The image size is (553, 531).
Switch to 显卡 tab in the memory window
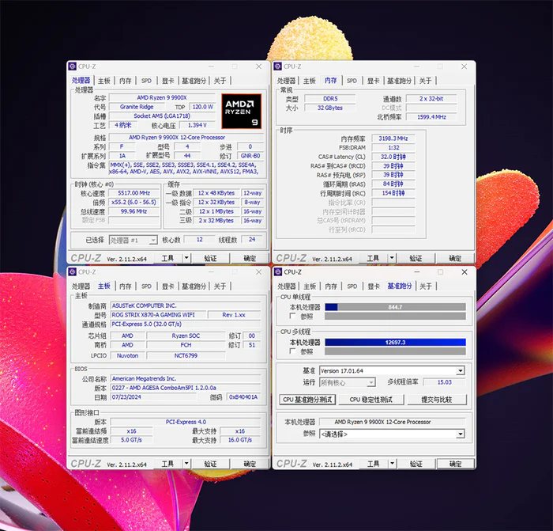(373, 81)
